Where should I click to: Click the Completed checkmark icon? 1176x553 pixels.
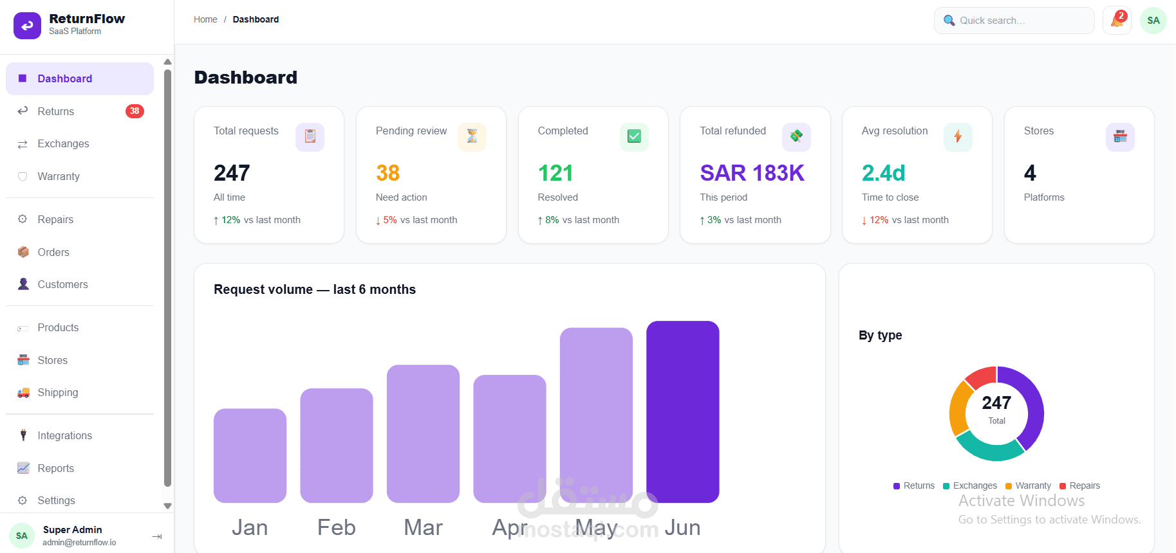click(634, 137)
